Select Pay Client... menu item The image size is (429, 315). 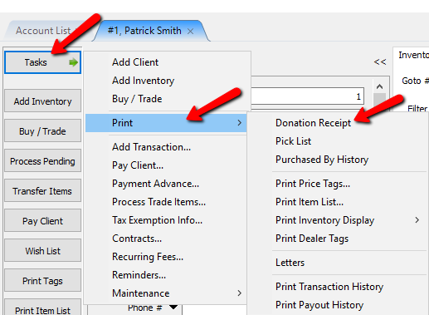click(166, 165)
